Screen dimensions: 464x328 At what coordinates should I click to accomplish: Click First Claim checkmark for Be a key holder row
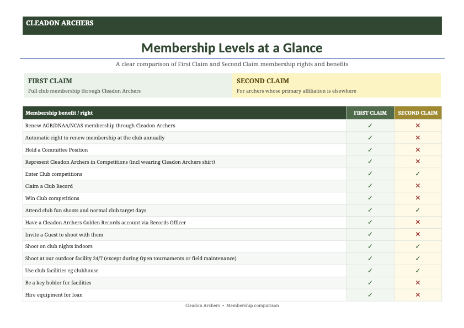click(x=370, y=283)
